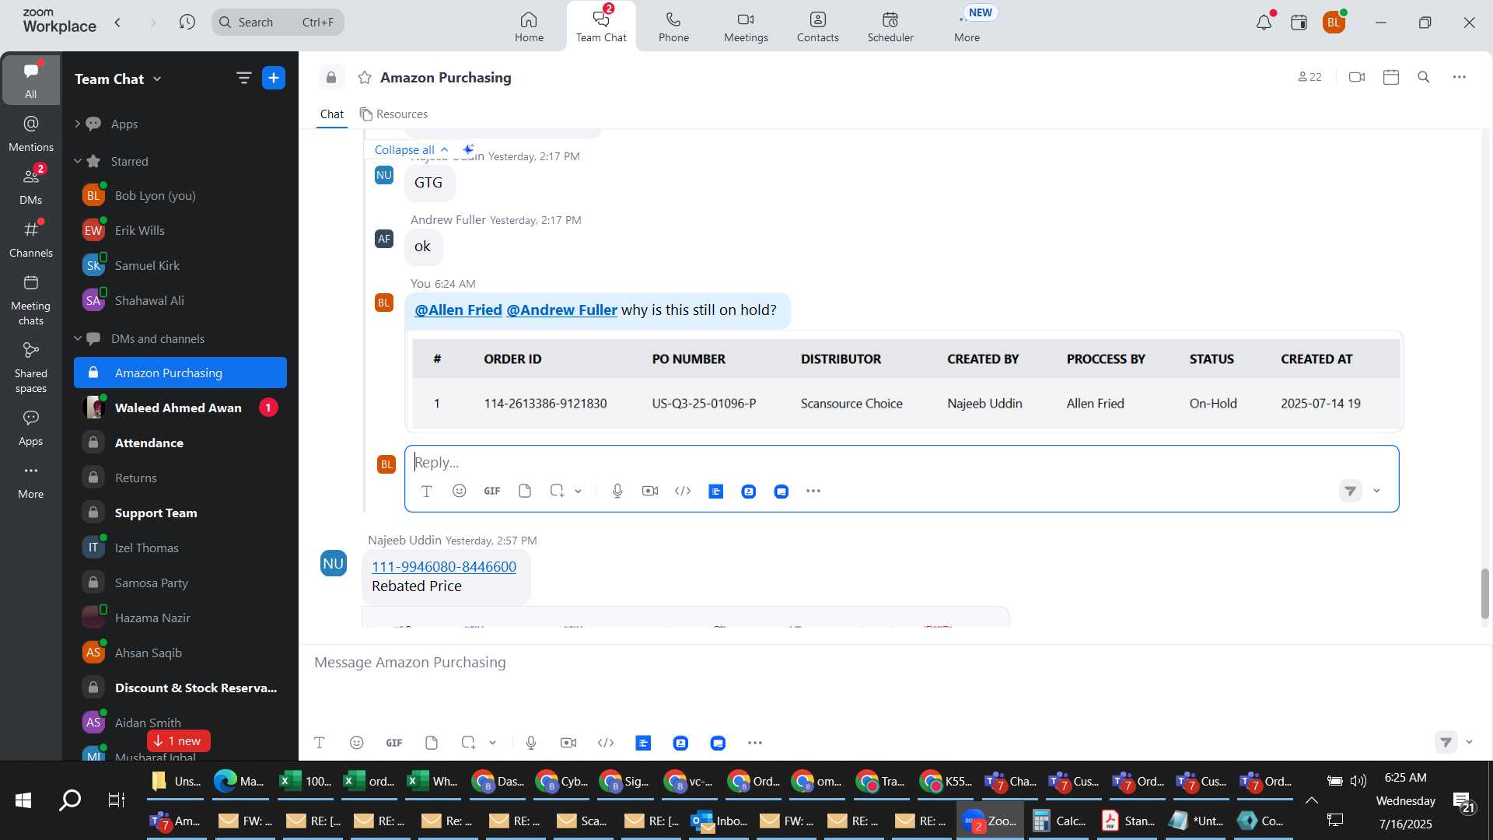Insert emoji in the reply box
Screen dimensions: 1493x840
[x=460, y=491]
